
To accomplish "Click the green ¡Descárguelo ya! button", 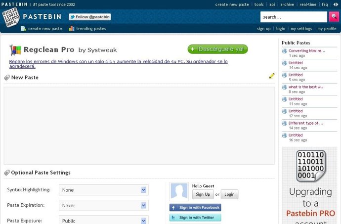I will click(217, 49).
